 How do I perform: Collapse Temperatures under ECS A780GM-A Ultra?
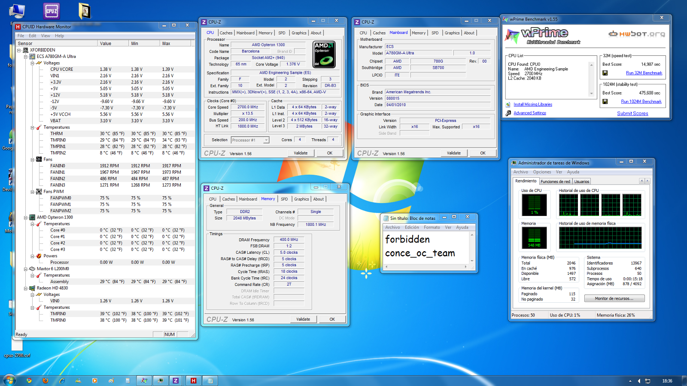point(32,128)
